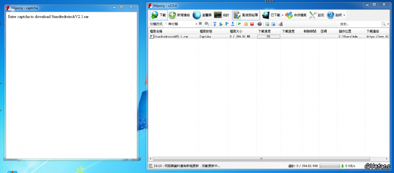Click the Mipony v2.5.4 title bar icon

click(150, 6)
